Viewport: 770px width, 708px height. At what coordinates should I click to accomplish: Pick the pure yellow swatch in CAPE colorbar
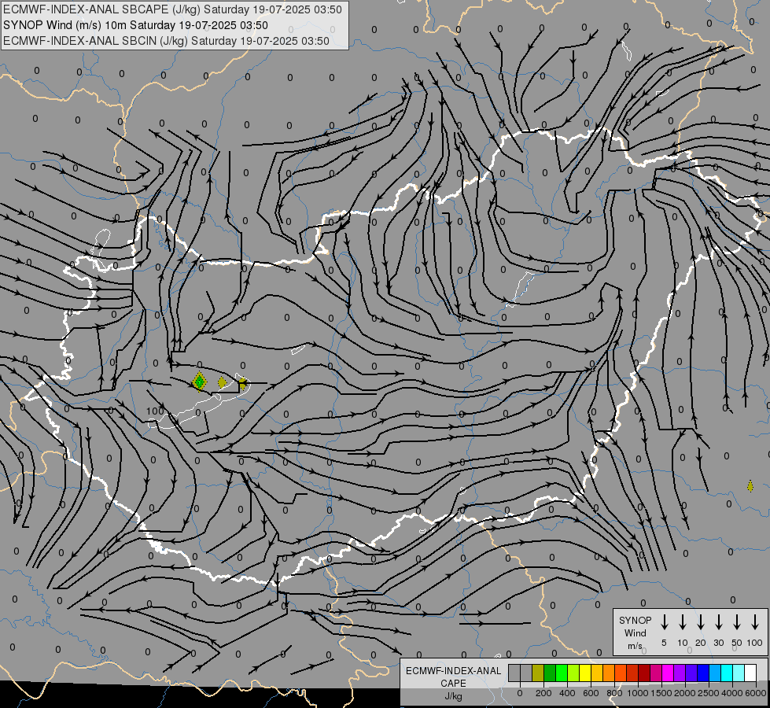tap(585, 673)
